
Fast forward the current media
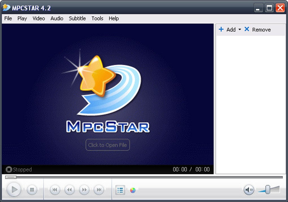(x=84, y=190)
